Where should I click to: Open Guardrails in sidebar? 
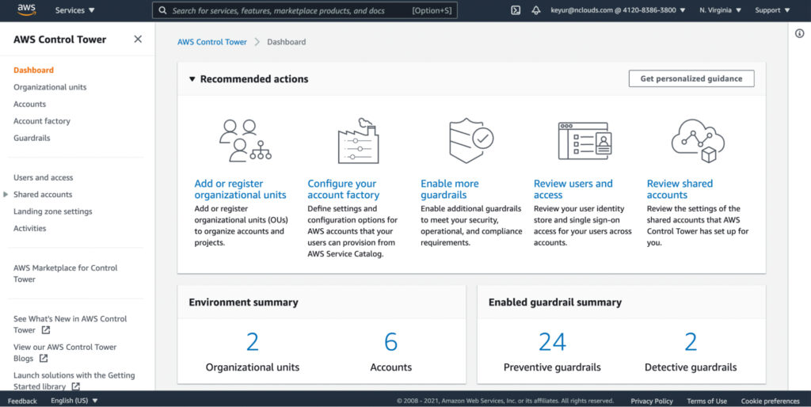click(32, 138)
